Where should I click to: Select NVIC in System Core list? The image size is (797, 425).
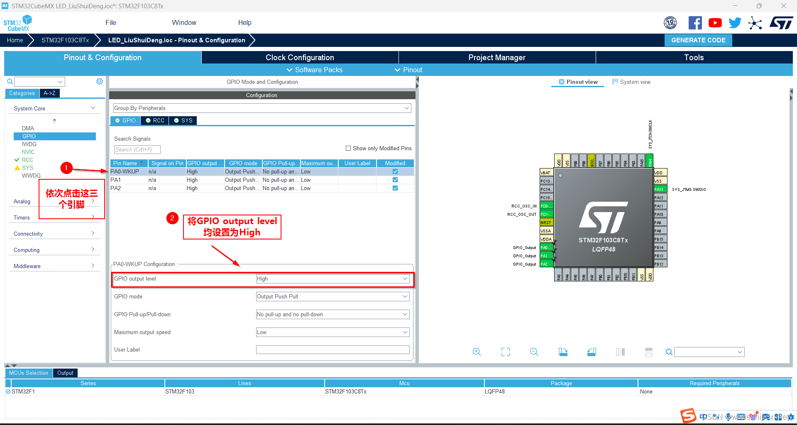point(28,152)
